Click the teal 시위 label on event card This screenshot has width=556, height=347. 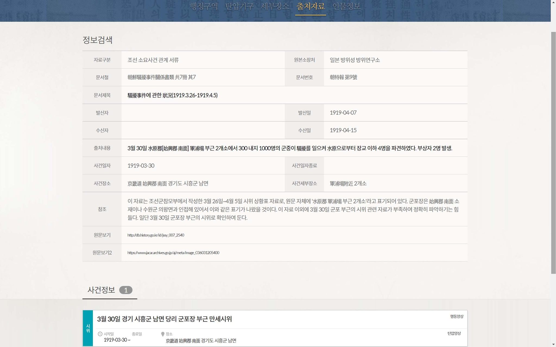pyautogui.click(x=88, y=328)
